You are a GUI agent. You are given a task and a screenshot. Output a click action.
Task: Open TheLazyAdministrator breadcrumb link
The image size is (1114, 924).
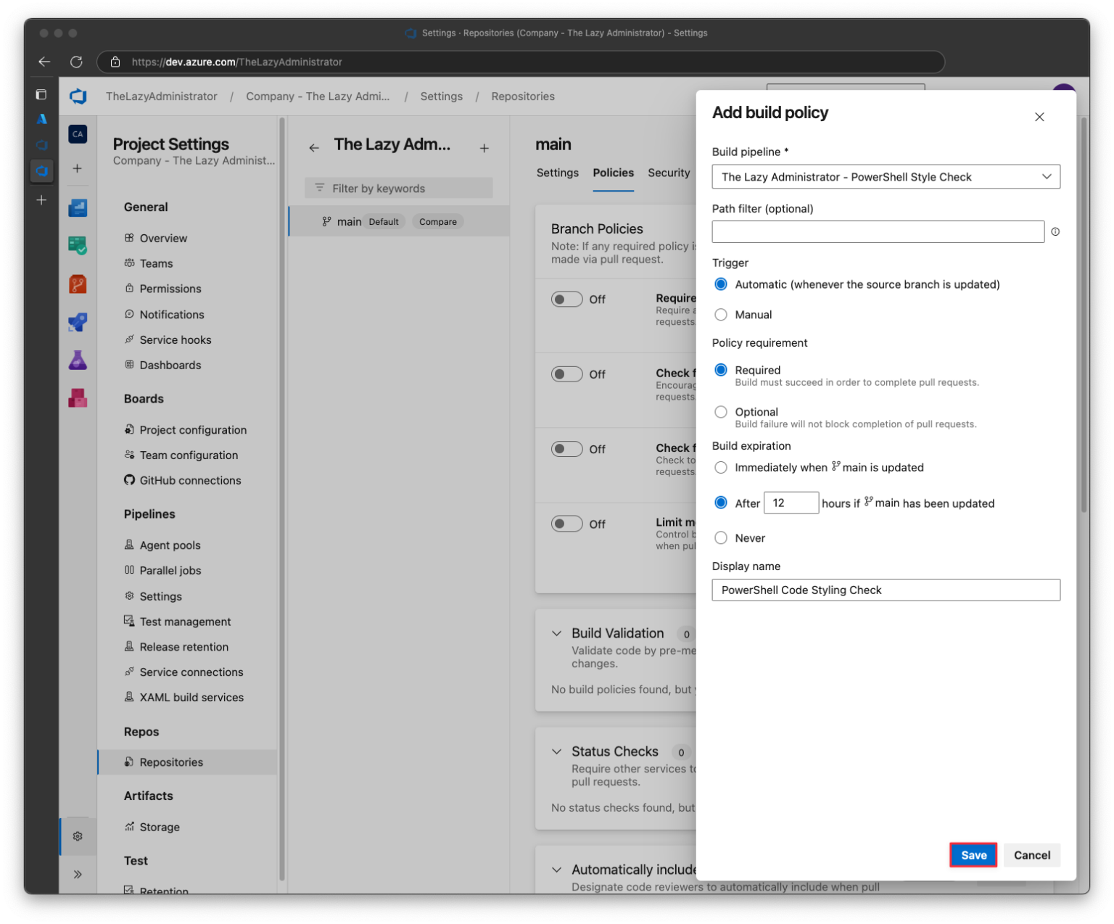[162, 96]
